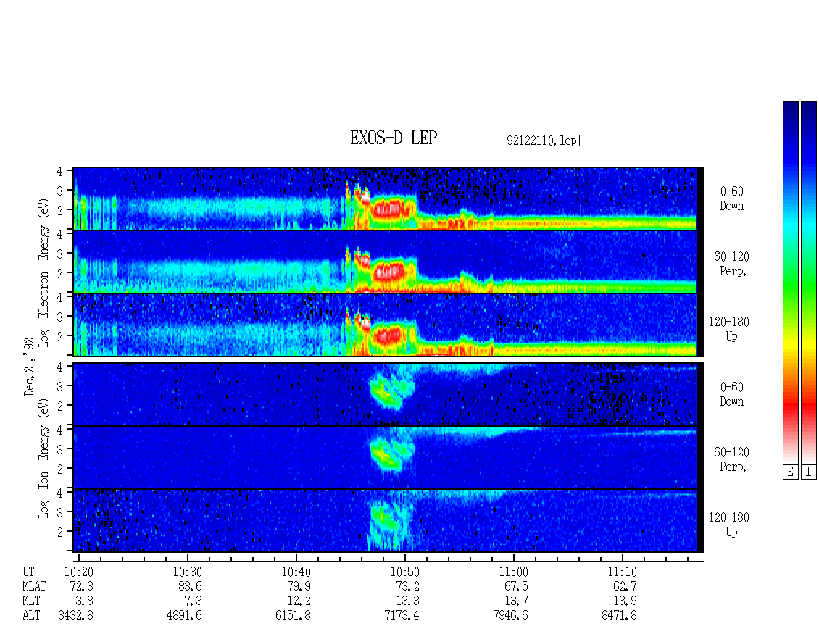Click the electron 0-60 Down label

pyautogui.click(x=731, y=199)
